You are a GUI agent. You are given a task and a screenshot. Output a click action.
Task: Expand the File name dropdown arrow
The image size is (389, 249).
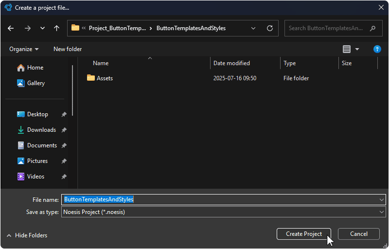point(382,200)
